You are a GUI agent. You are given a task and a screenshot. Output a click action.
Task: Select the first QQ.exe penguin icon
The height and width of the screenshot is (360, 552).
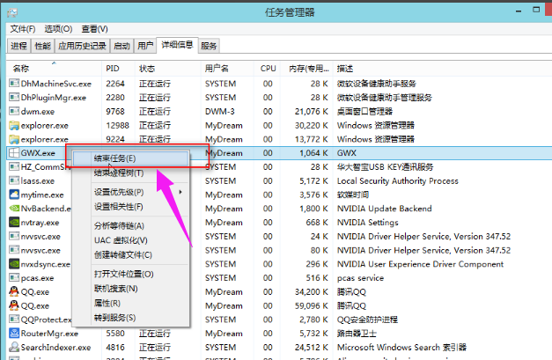14,291
